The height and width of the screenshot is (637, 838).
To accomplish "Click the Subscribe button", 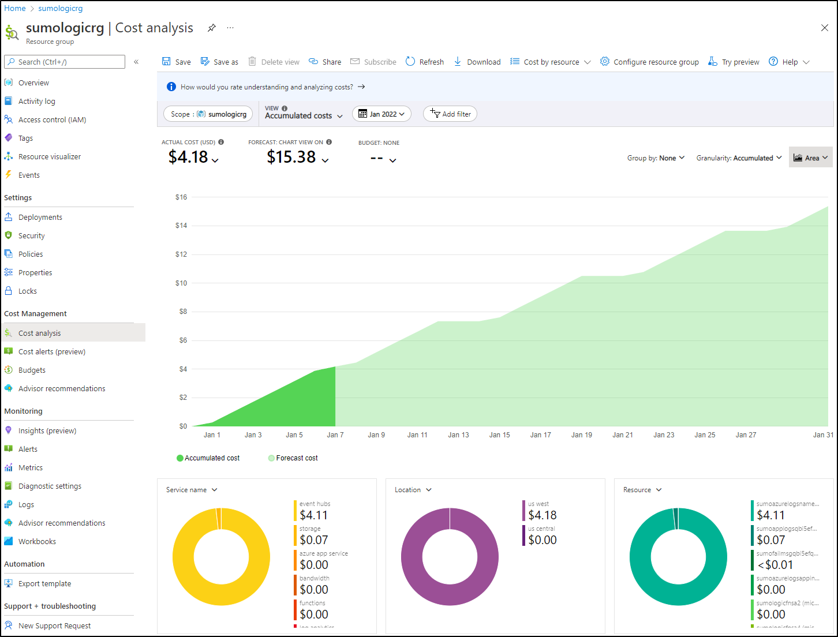I will (x=373, y=62).
